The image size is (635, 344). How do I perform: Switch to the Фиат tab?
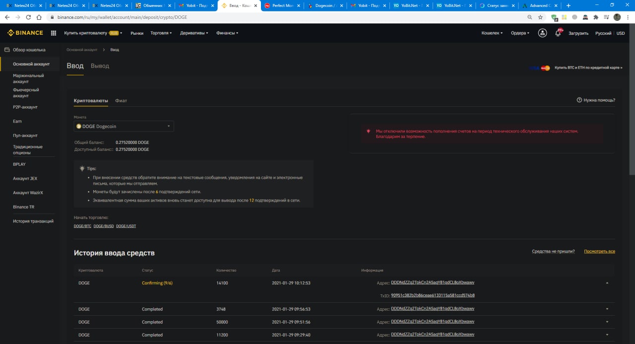pos(121,100)
